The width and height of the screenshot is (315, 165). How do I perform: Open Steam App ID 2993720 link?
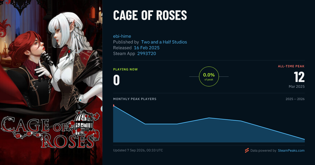click(146, 53)
